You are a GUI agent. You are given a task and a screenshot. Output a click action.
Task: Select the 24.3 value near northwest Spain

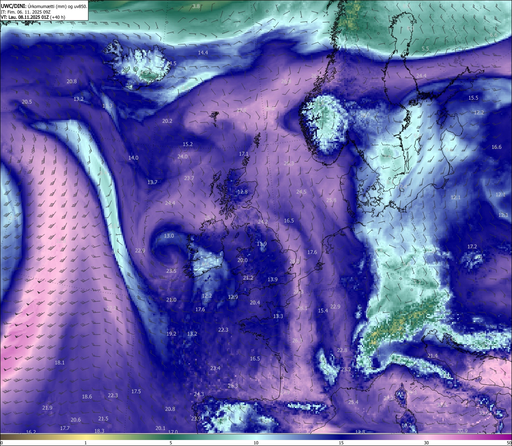[x=199, y=394]
